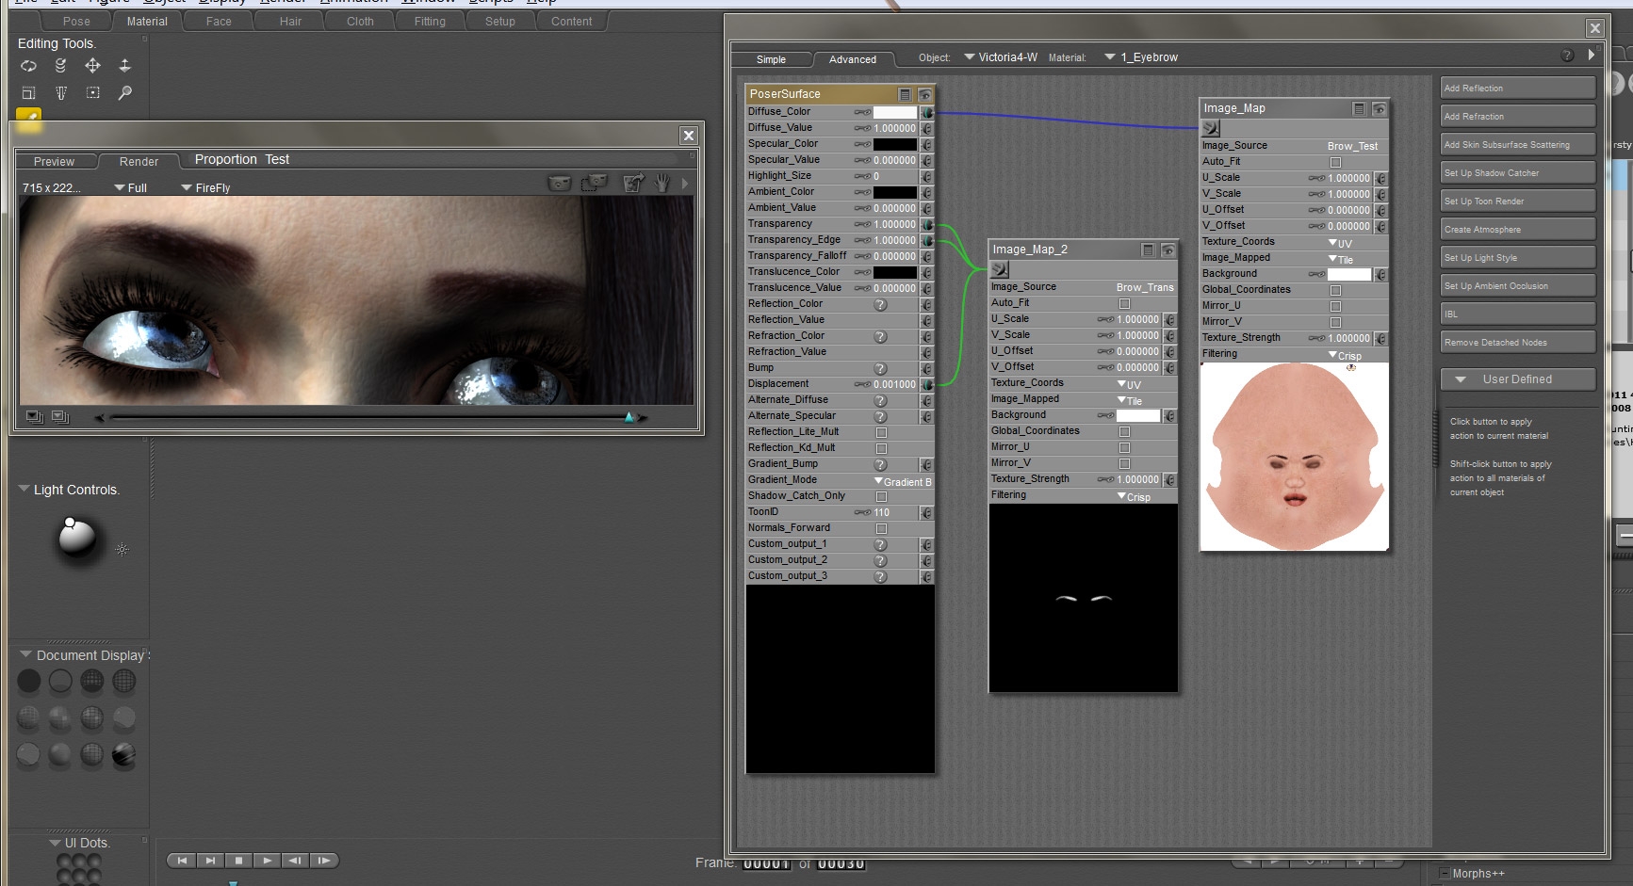Enable Shadow_Catch_Only on PoserSurface
The width and height of the screenshot is (1633, 886).
[x=881, y=496]
